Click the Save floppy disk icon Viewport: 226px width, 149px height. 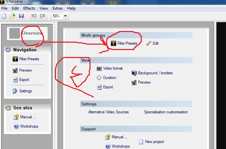[x=21, y=16]
